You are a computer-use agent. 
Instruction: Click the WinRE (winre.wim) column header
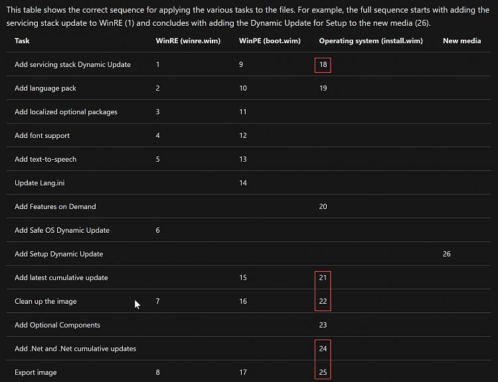tap(188, 41)
